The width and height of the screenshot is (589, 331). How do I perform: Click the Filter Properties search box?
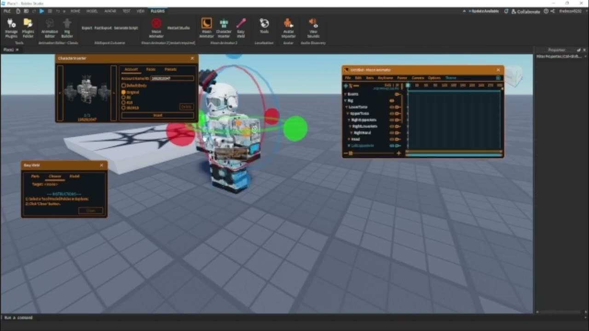click(560, 57)
